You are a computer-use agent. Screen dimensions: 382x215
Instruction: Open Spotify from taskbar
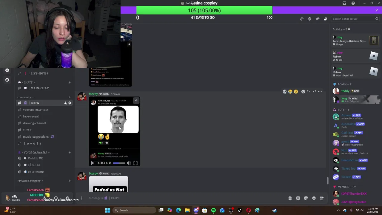[x=213, y=210]
